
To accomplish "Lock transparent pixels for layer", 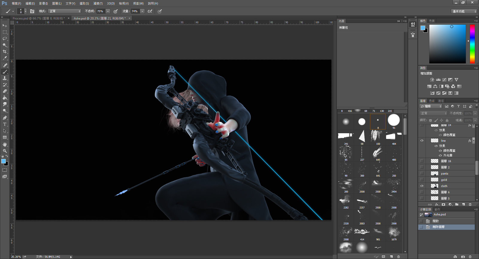I will tap(431, 120).
